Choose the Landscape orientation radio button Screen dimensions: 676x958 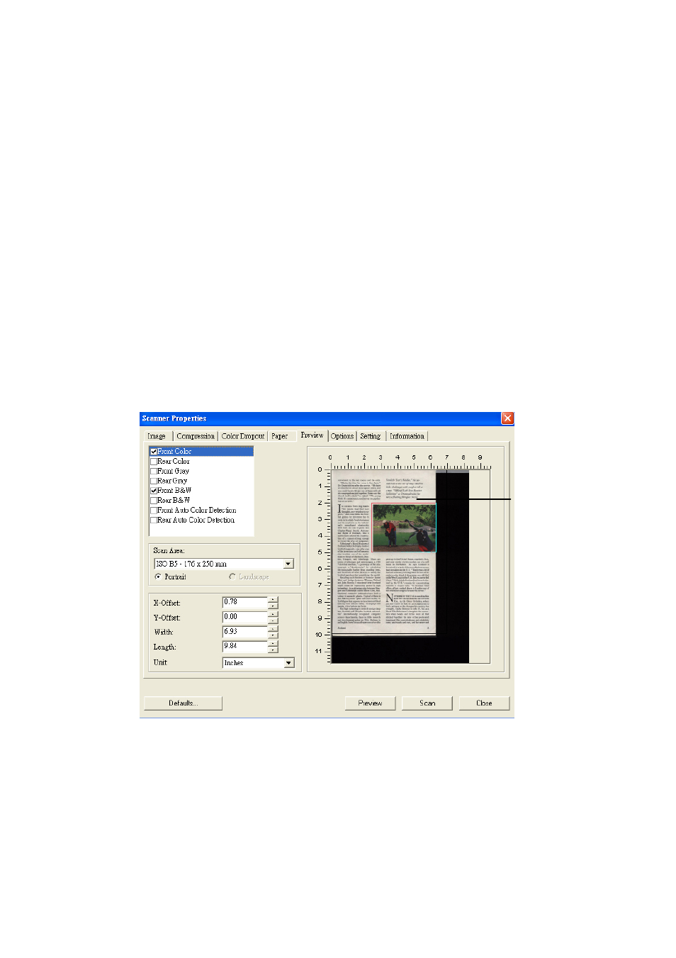pyautogui.click(x=232, y=577)
